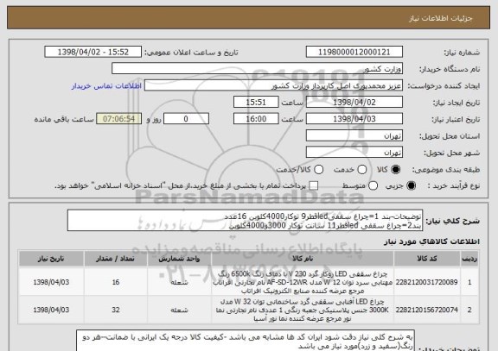
Task: Click the شرح کلی نیاز description box
Action: 246,221
